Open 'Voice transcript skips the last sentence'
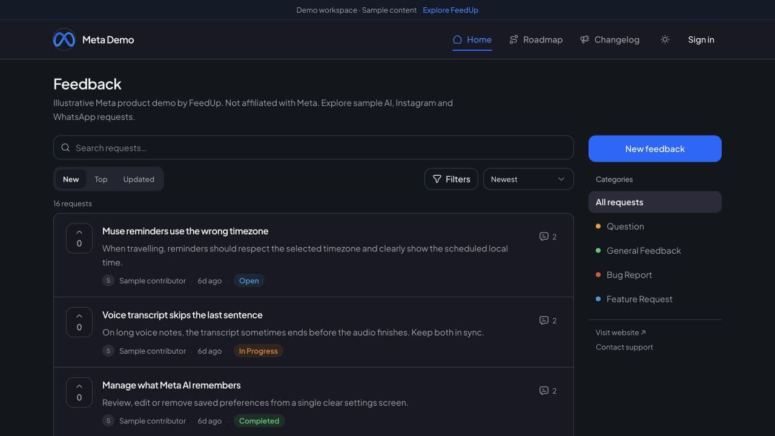 (x=182, y=315)
